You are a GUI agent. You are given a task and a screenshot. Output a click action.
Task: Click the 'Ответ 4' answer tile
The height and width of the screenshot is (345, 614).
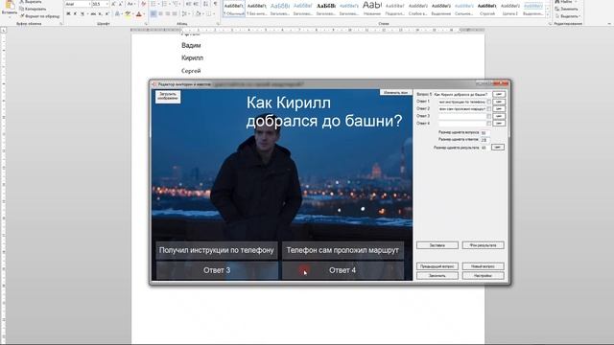tap(342, 270)
